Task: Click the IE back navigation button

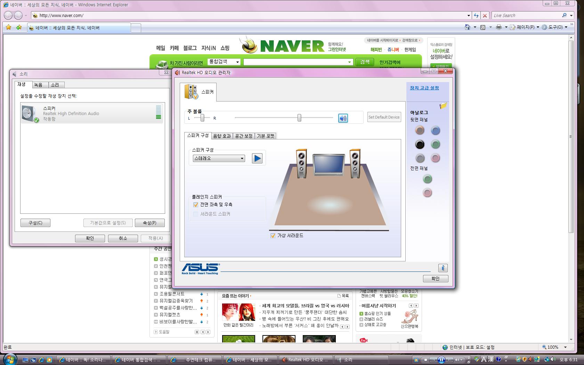Action: (8, 15)
